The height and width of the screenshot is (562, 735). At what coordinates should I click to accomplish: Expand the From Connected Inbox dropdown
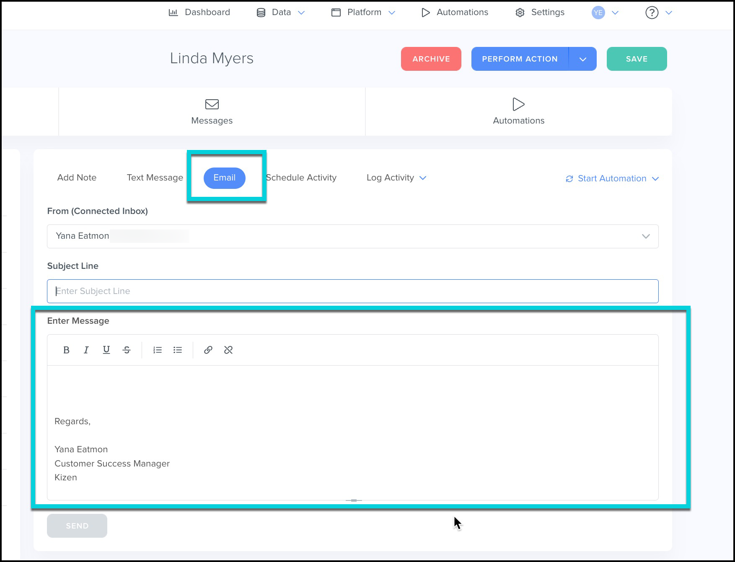click(x=645, y=236)
